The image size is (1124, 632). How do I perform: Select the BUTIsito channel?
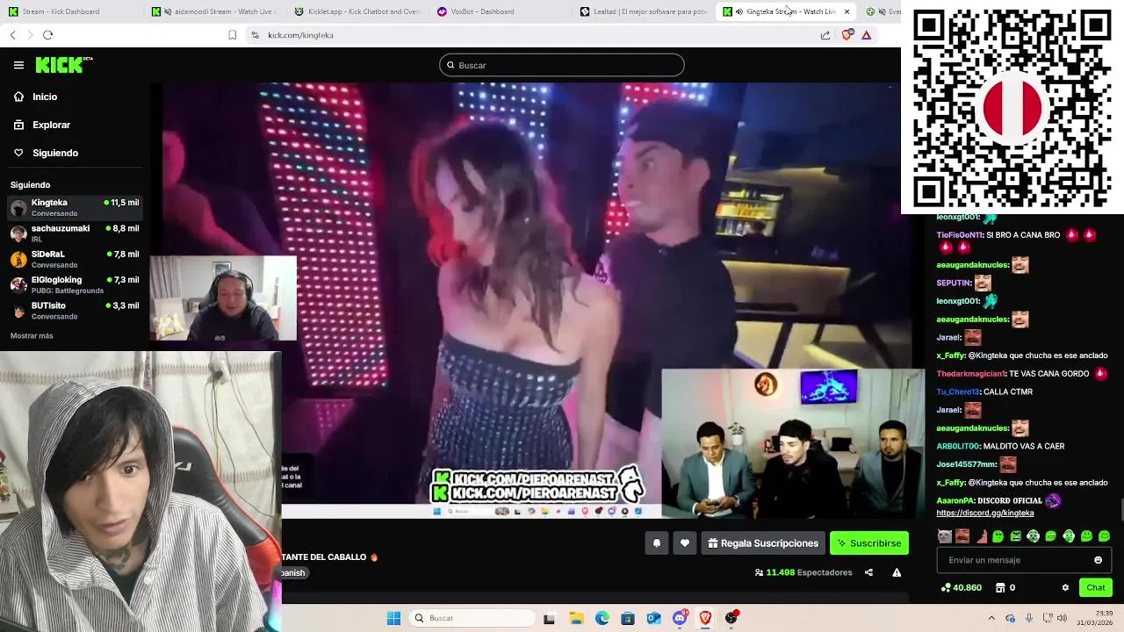pyautogui.click(x=75, y=310)
